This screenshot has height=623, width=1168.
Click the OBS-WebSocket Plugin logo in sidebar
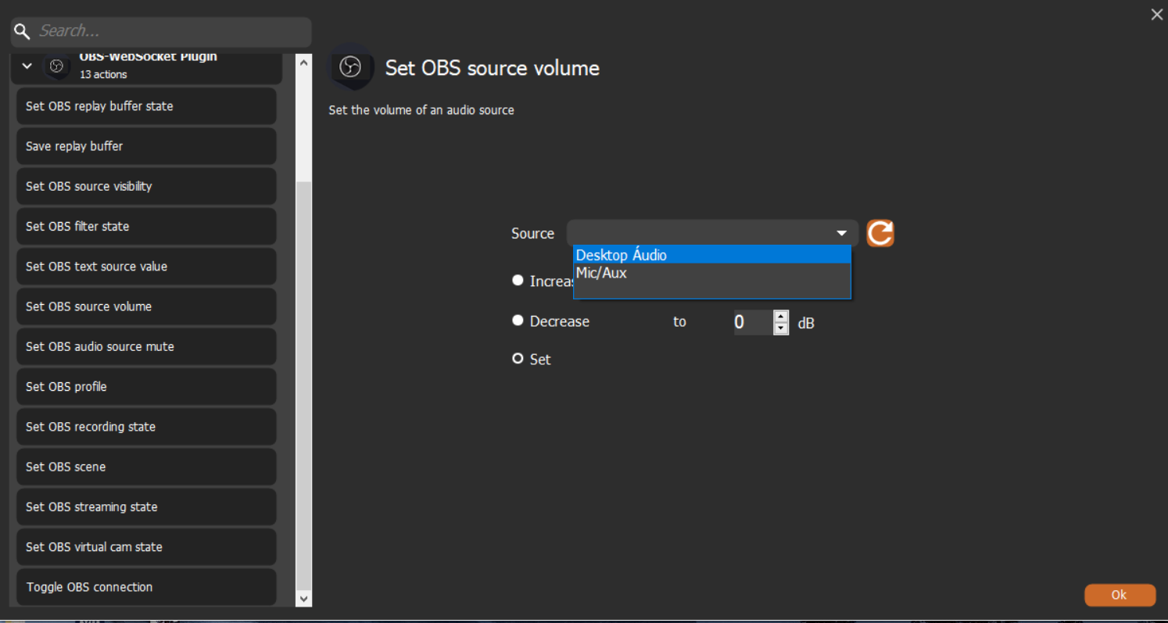pos(57,67)
